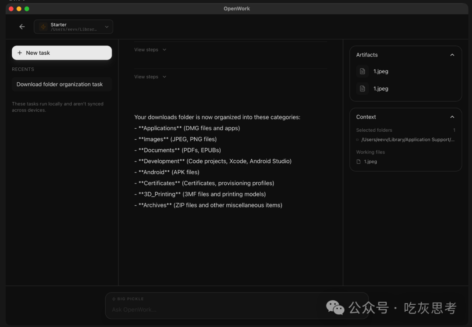The width and height of the screenshot is (472, 327).
Task: Open the upper 1.jpeg artifact
Action: (405, 71)
